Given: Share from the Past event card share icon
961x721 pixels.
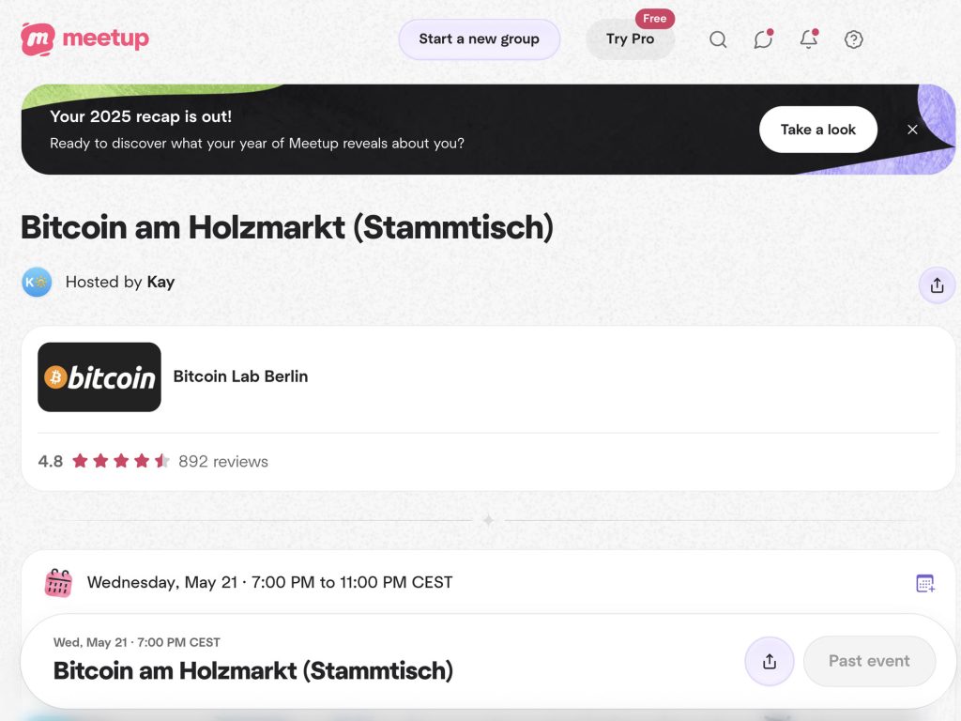Looking at the screenshot, I should coord(769,661).
